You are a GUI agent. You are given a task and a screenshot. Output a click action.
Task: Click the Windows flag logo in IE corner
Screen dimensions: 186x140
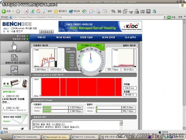[182, 6]
